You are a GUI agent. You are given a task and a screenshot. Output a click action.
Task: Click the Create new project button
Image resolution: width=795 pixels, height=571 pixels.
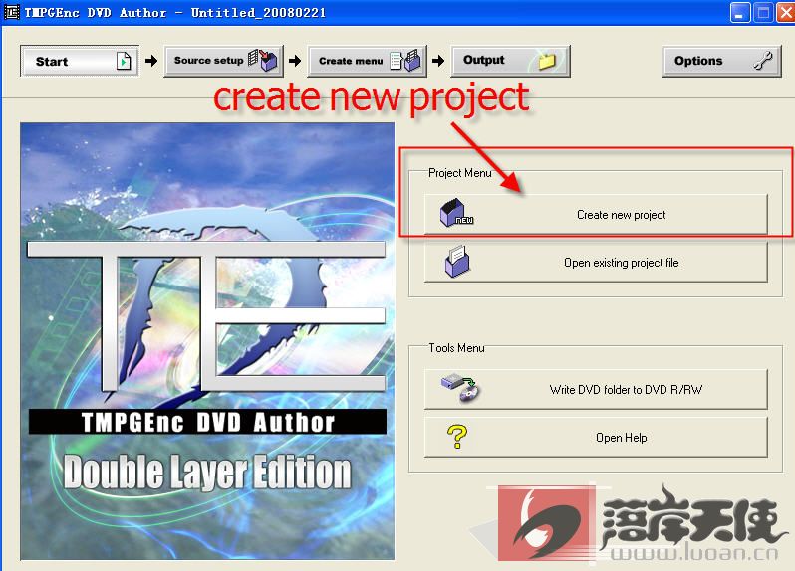[x=596, y=215]
